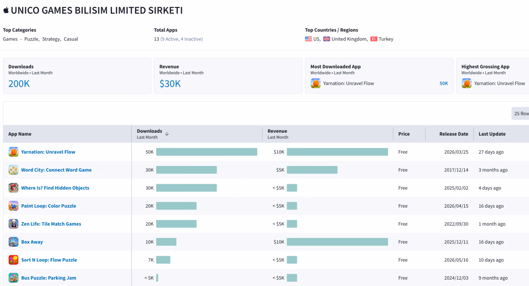
Task: Click the Box Away revenue bar
Action: (337, 242)
